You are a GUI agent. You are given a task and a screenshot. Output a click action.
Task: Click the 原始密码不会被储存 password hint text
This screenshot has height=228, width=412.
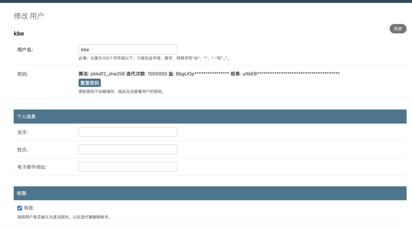coord(121,92)
